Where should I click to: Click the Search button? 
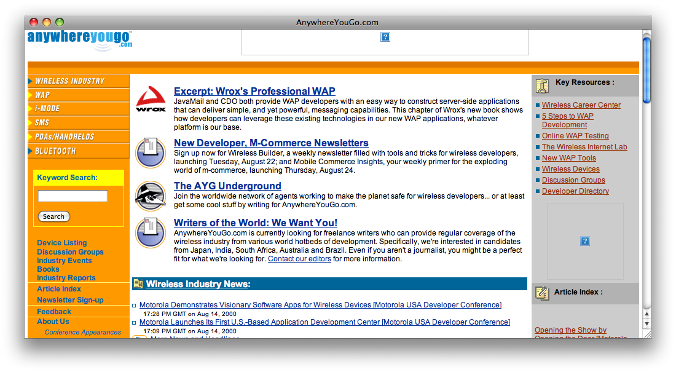pos(54,216)
